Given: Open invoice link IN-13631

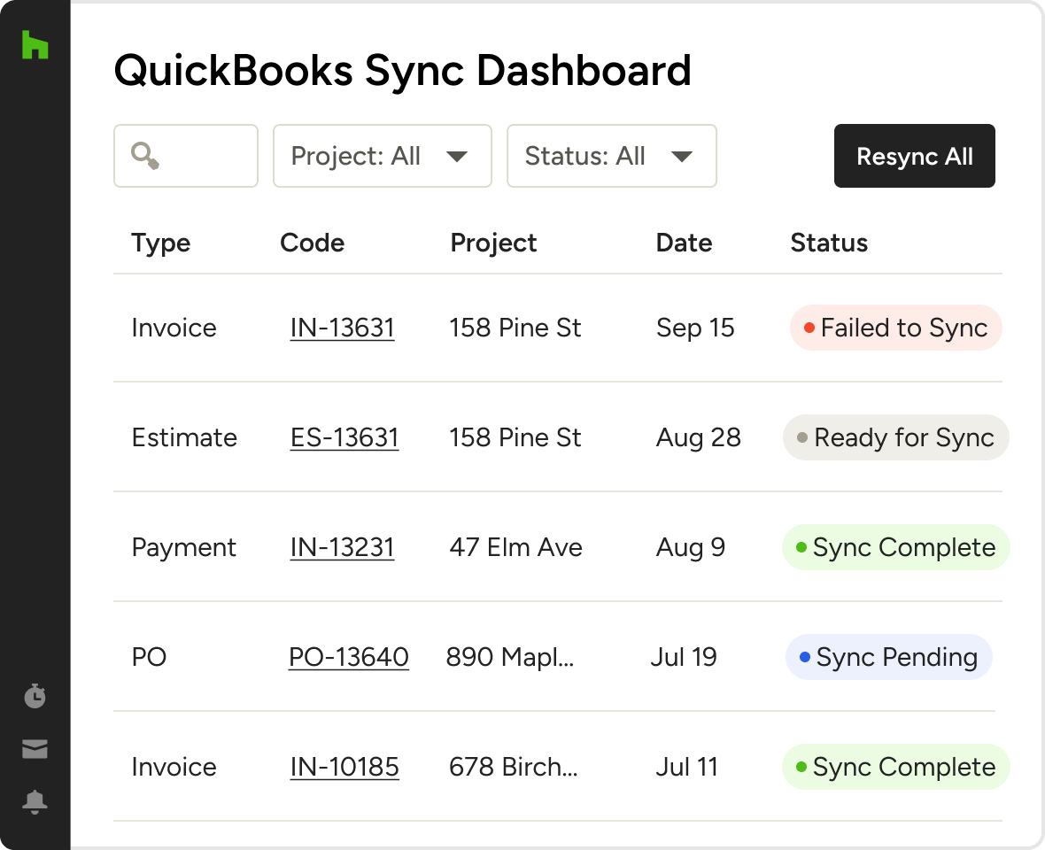Looking at the screenshot, I should (342, 328).
